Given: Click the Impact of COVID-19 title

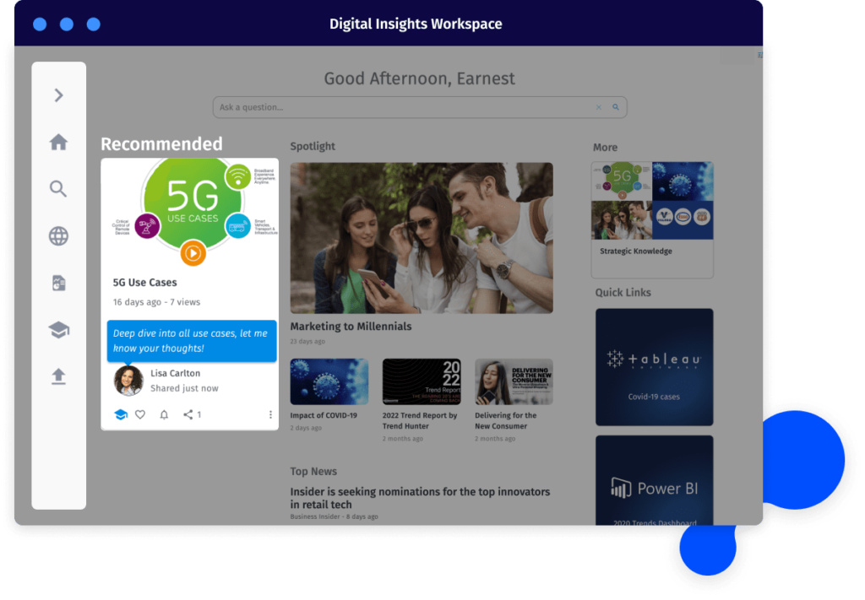Looking at the screenshot, I should point(324,415).
